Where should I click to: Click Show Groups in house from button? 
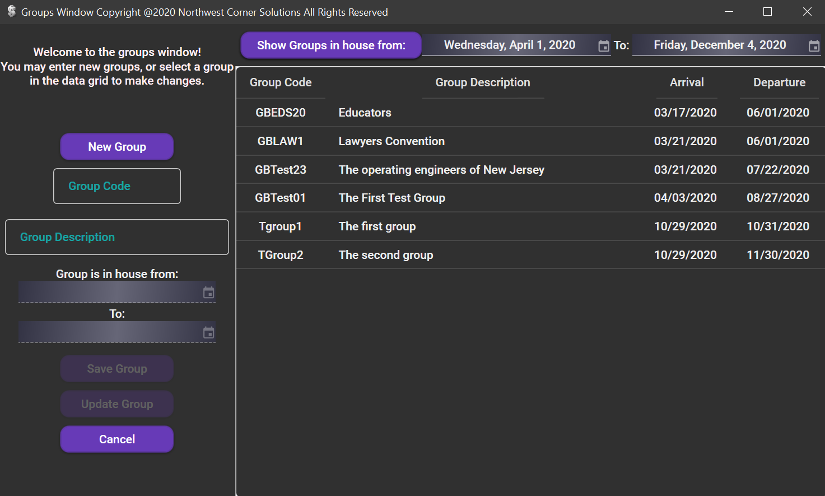point(331,45)
